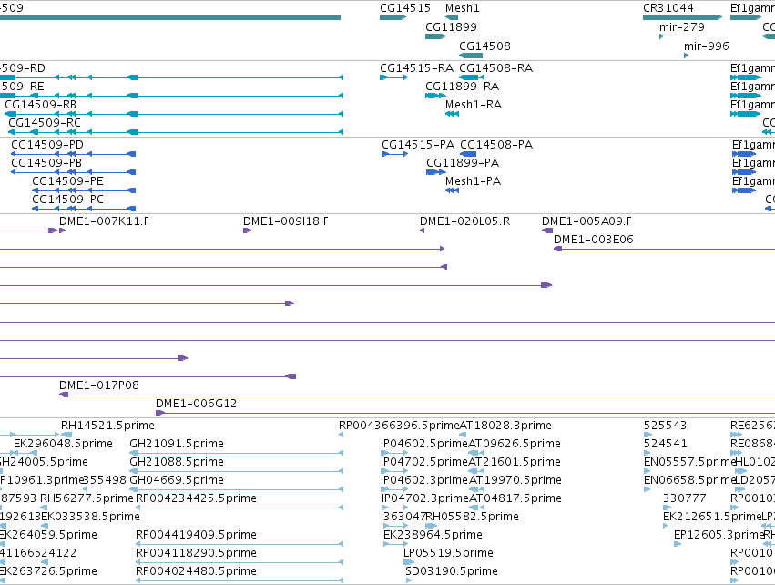Image resolution: width=775 pixels, height=585 pixels.
Task: Select the CG14509-PE protein label
Action: point(67,181)
